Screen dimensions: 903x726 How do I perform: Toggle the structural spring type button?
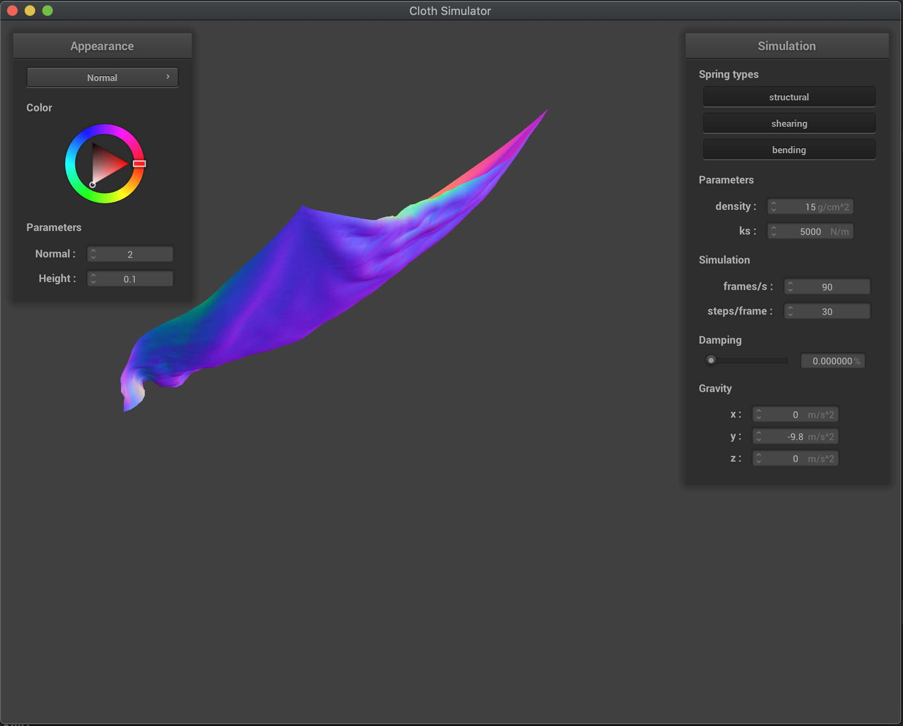789,97
